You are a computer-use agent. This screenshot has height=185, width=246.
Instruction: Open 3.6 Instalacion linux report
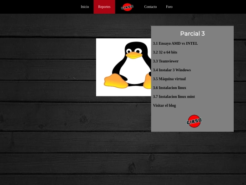pyautogui.click(x=169, y=88)
